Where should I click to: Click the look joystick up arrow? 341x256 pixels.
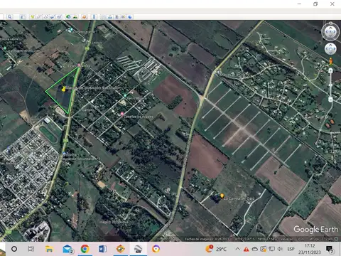pyautogui.click(x=330, y=28)
